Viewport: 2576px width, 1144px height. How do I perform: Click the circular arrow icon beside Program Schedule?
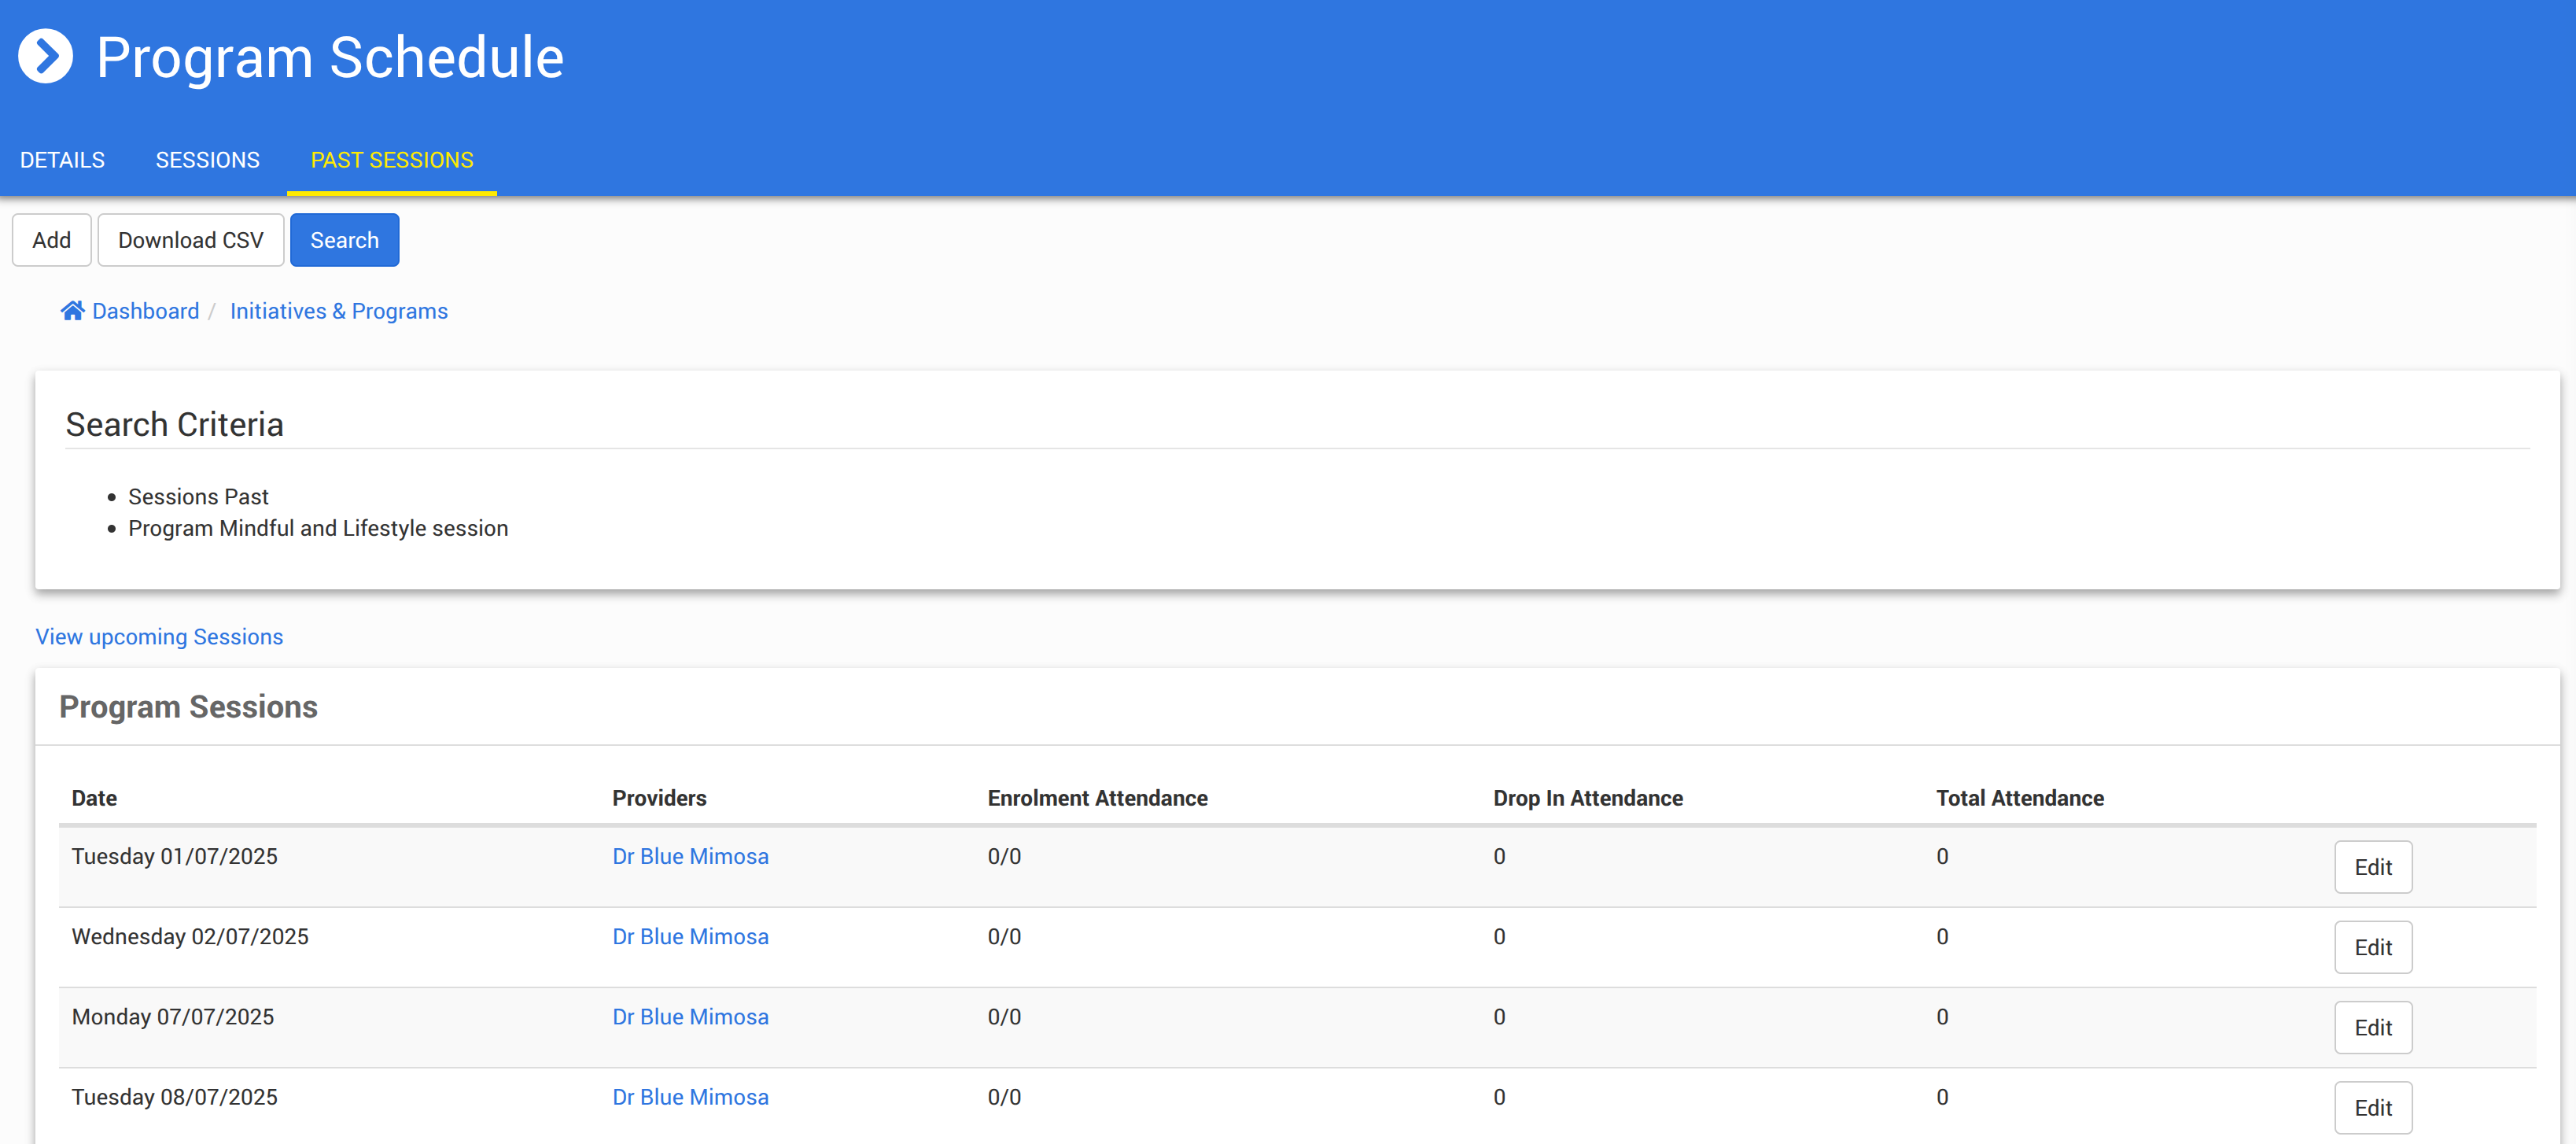(46, 56)
